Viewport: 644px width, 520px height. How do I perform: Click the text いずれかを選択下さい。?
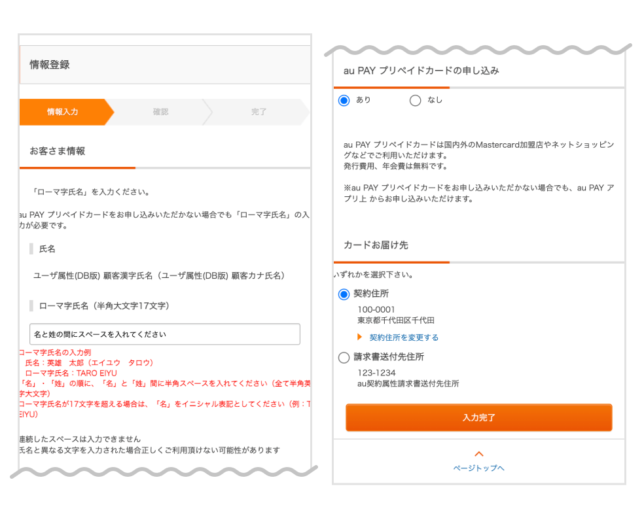coord(374,275)
